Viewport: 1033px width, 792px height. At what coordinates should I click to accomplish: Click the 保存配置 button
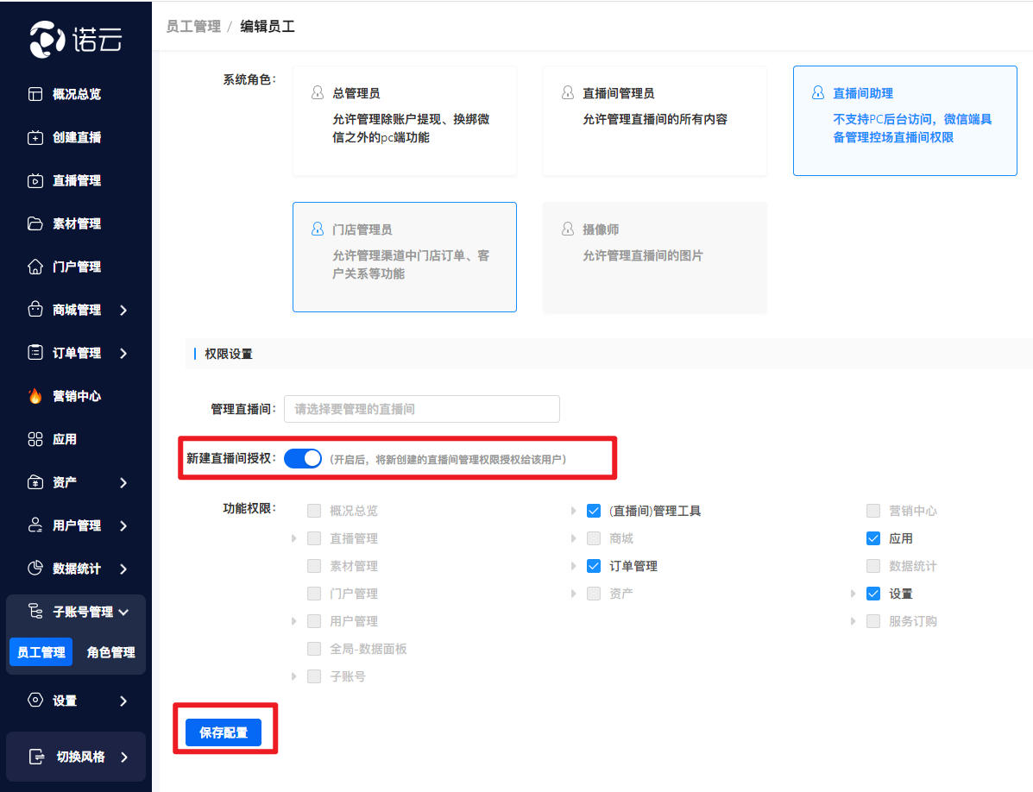click(224, 732)
